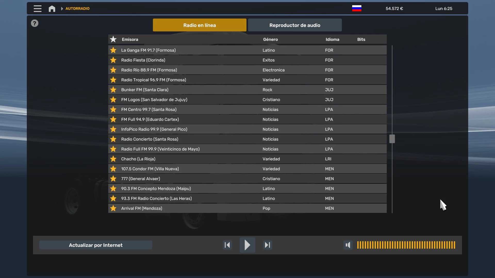
Task: Sort stations by Emisora column
Action: point(130,39)
